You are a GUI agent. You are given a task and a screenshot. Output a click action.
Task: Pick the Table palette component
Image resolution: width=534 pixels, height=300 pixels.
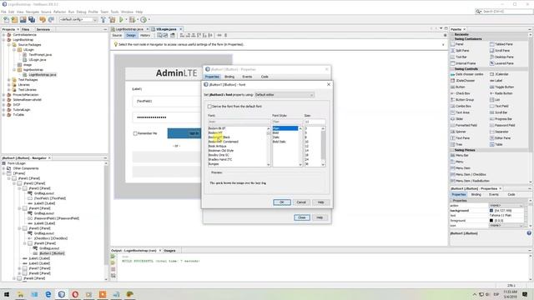coord(496,144)
